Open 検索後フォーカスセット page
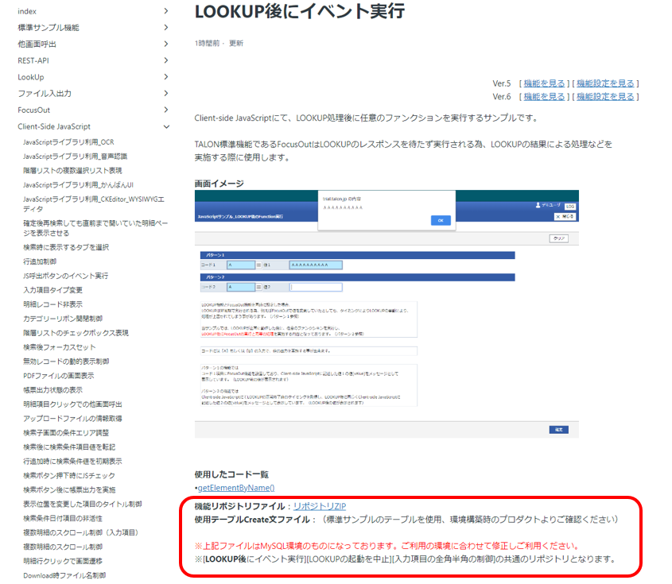The image size is (672, 584). [x=59, y=346]
